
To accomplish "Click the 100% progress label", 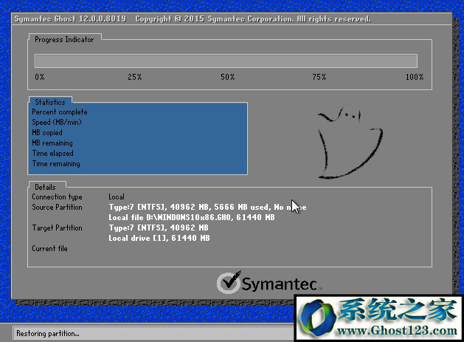I will tap(415, 77).
